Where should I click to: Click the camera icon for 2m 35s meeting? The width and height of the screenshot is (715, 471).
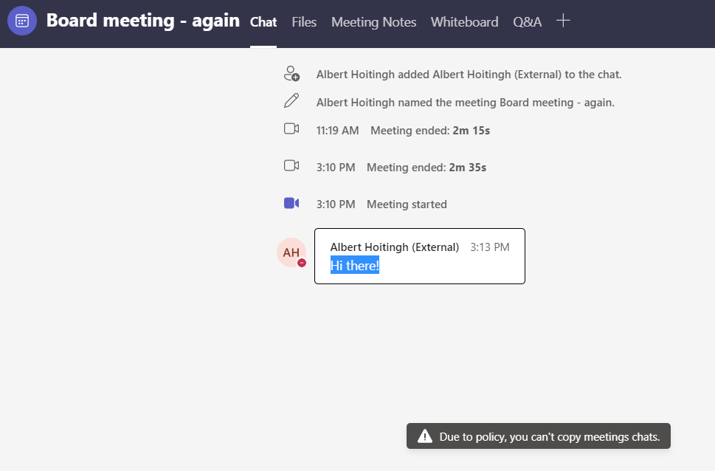291,166
